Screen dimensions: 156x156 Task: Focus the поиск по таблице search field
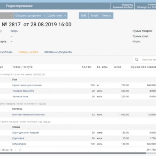149,60
